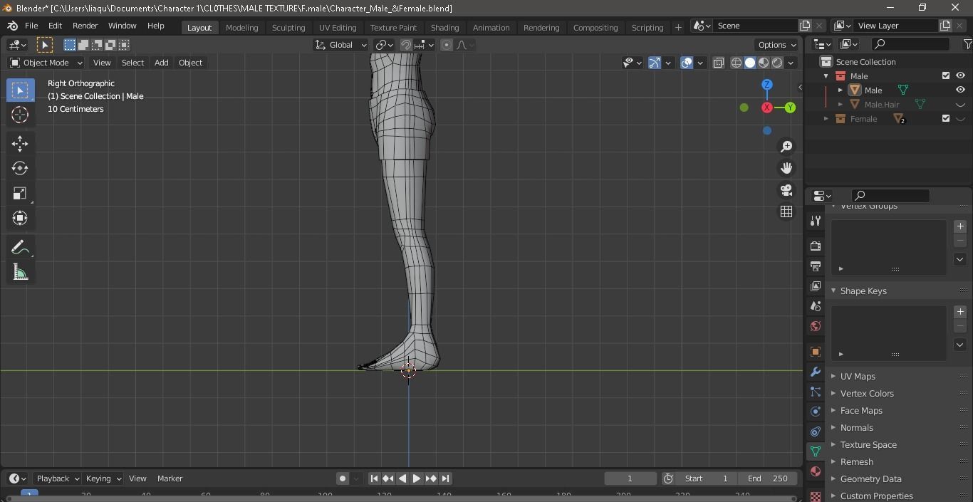The height and width of the screenshot is (502, 973).
Task: Select the Annotate pencil tool
Action: 20,248
